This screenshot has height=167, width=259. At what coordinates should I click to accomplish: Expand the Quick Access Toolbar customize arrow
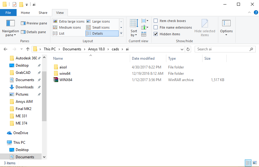click(27, 5)
